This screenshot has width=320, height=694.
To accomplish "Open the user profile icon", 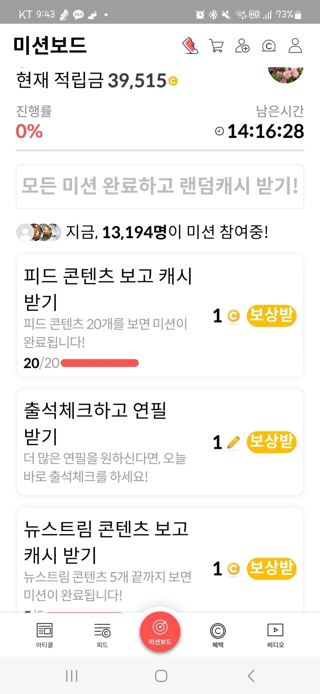I will (x=295, y=46).
